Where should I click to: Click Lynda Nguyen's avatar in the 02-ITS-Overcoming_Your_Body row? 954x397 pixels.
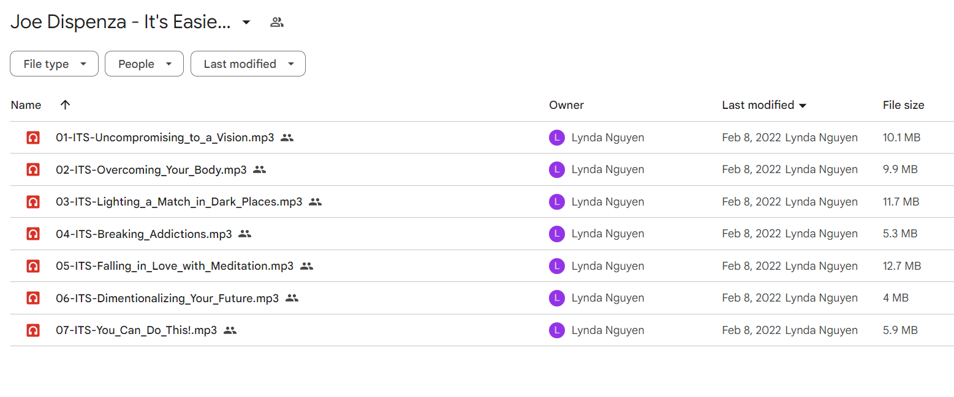(557, 169)
